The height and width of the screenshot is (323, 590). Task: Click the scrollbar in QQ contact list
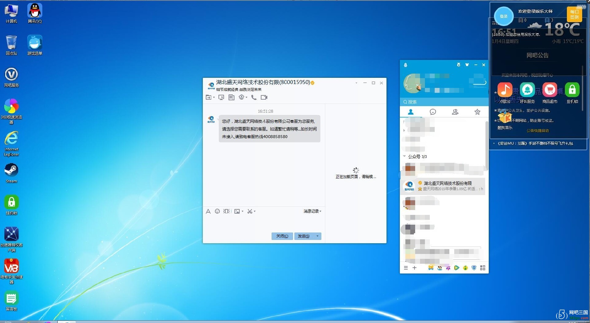click(486, 146)
